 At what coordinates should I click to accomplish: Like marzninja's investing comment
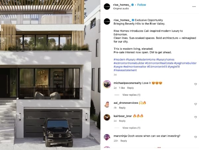195,137
